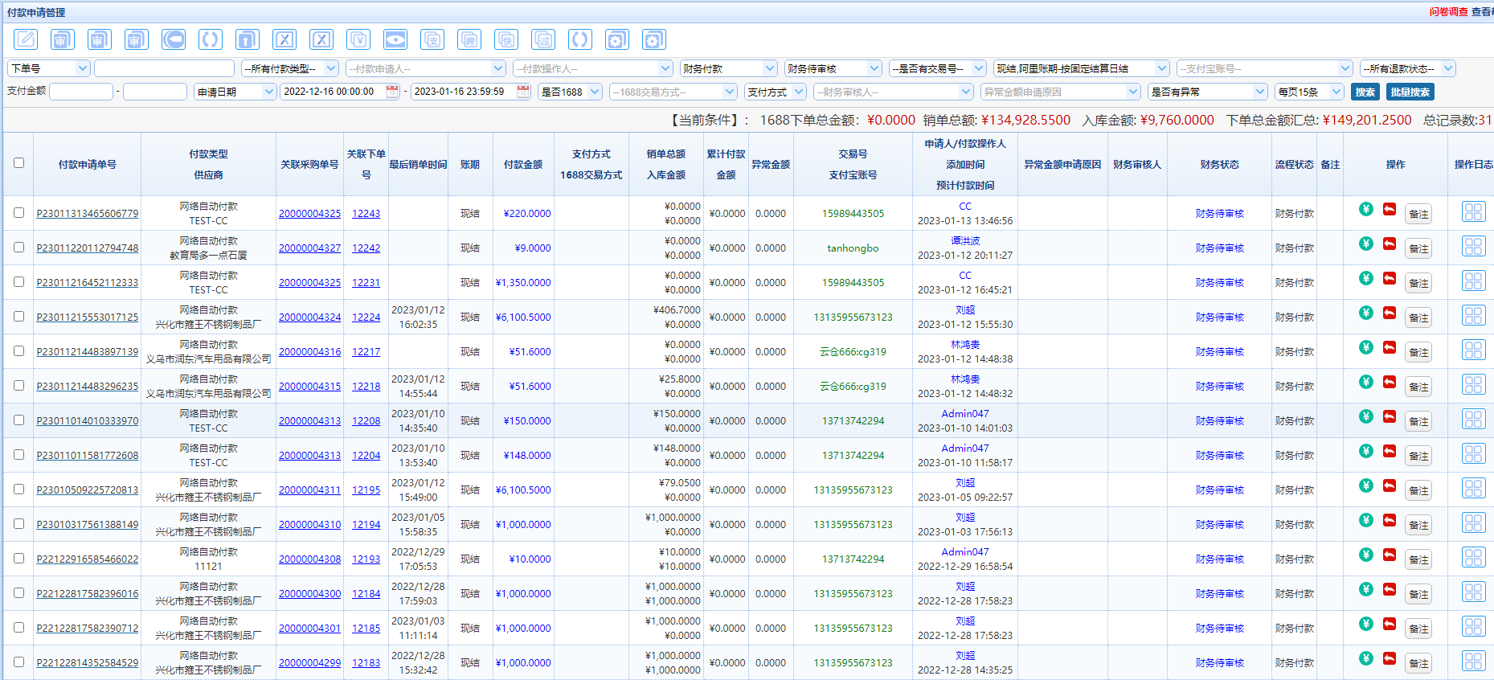Check the row P23010509225720813 checkbox
Screen dimensions: 1494x680
[x=18, y=490]
